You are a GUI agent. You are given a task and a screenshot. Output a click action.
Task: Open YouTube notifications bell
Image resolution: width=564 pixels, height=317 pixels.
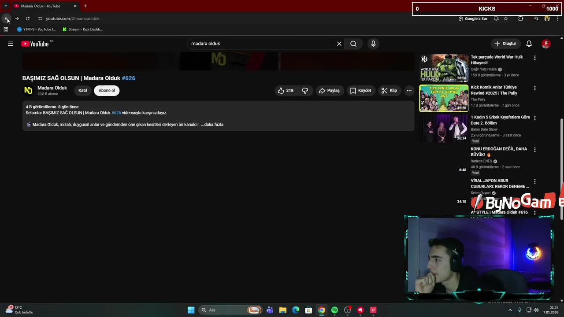coord(529,44)
